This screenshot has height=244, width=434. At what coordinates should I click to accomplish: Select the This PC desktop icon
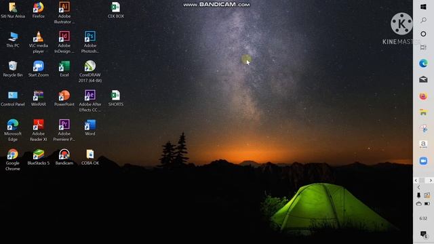pyautogui.click(x=13, y=39)
